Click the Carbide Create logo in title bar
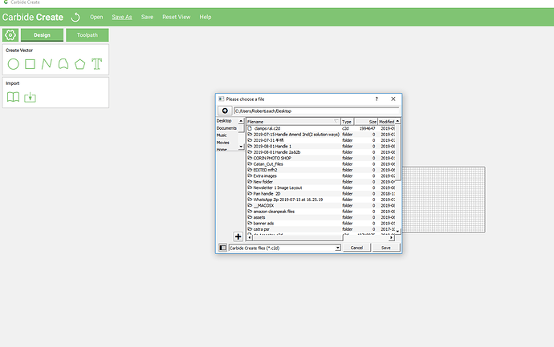This screenshot has width=554, height=347. pyautogui.click(x=6, y=2)
